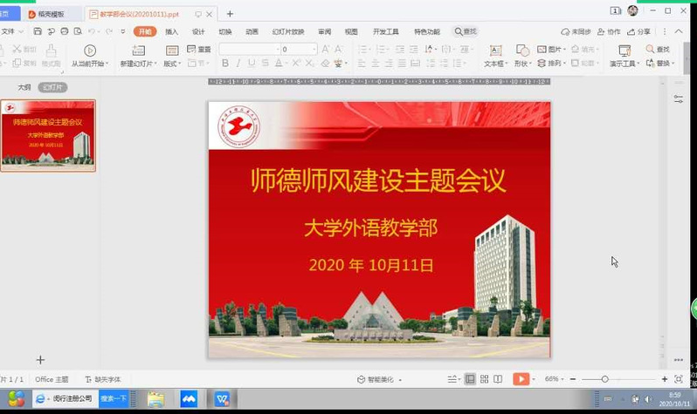The height and width of the screenshot is (414, 697).
Task: Switch to Outline (大纲) panel view
Action: 24,87
